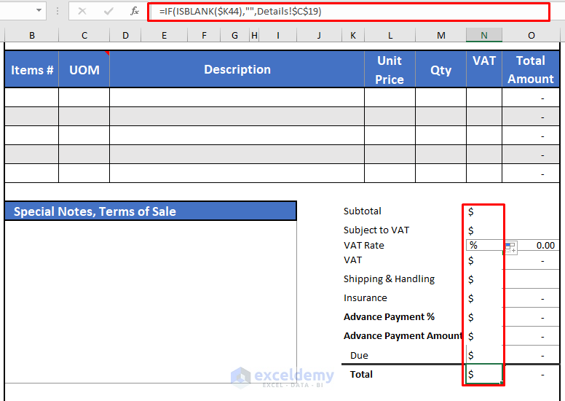The height and width of the screenshot is (401, 565).
Task: Click the Total label in summary
Action: click(361, 374)
